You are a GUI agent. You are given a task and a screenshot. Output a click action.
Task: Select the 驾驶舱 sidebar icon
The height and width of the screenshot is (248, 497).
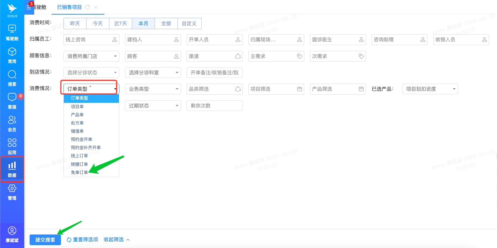(x=12, y=32)
